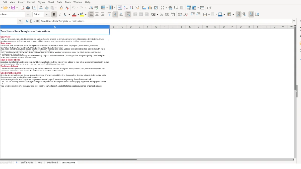Enable right-to-left text direction

click(244, 15)
